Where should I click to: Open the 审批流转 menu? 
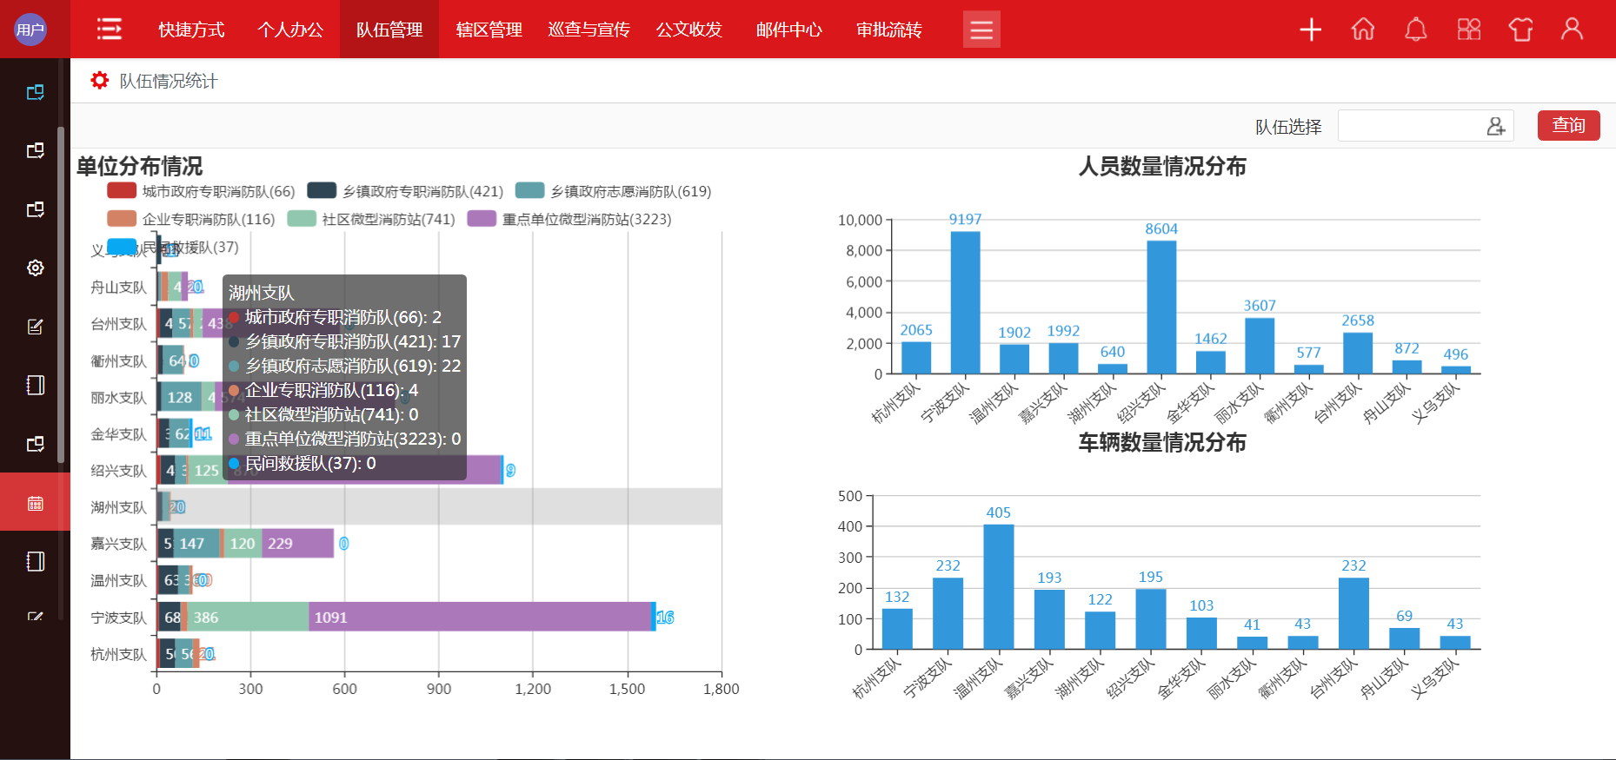tap(888, 30)
